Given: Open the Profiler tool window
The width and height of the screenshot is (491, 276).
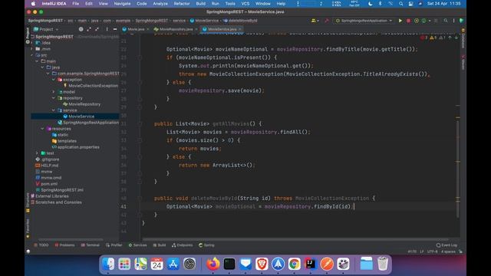Looking at the screenshot, I should pyautogui.click(x=114, y=245).
